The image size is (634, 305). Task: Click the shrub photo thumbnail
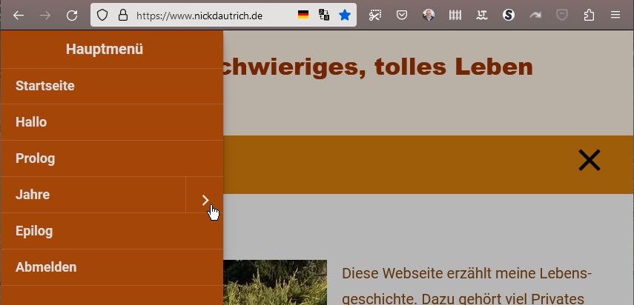click(275, 282)
